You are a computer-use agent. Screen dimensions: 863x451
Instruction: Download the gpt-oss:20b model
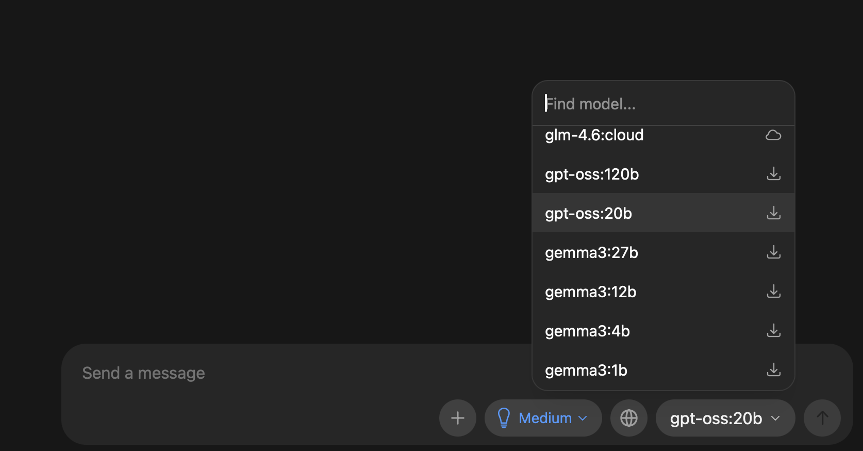(x=773, y=213)
